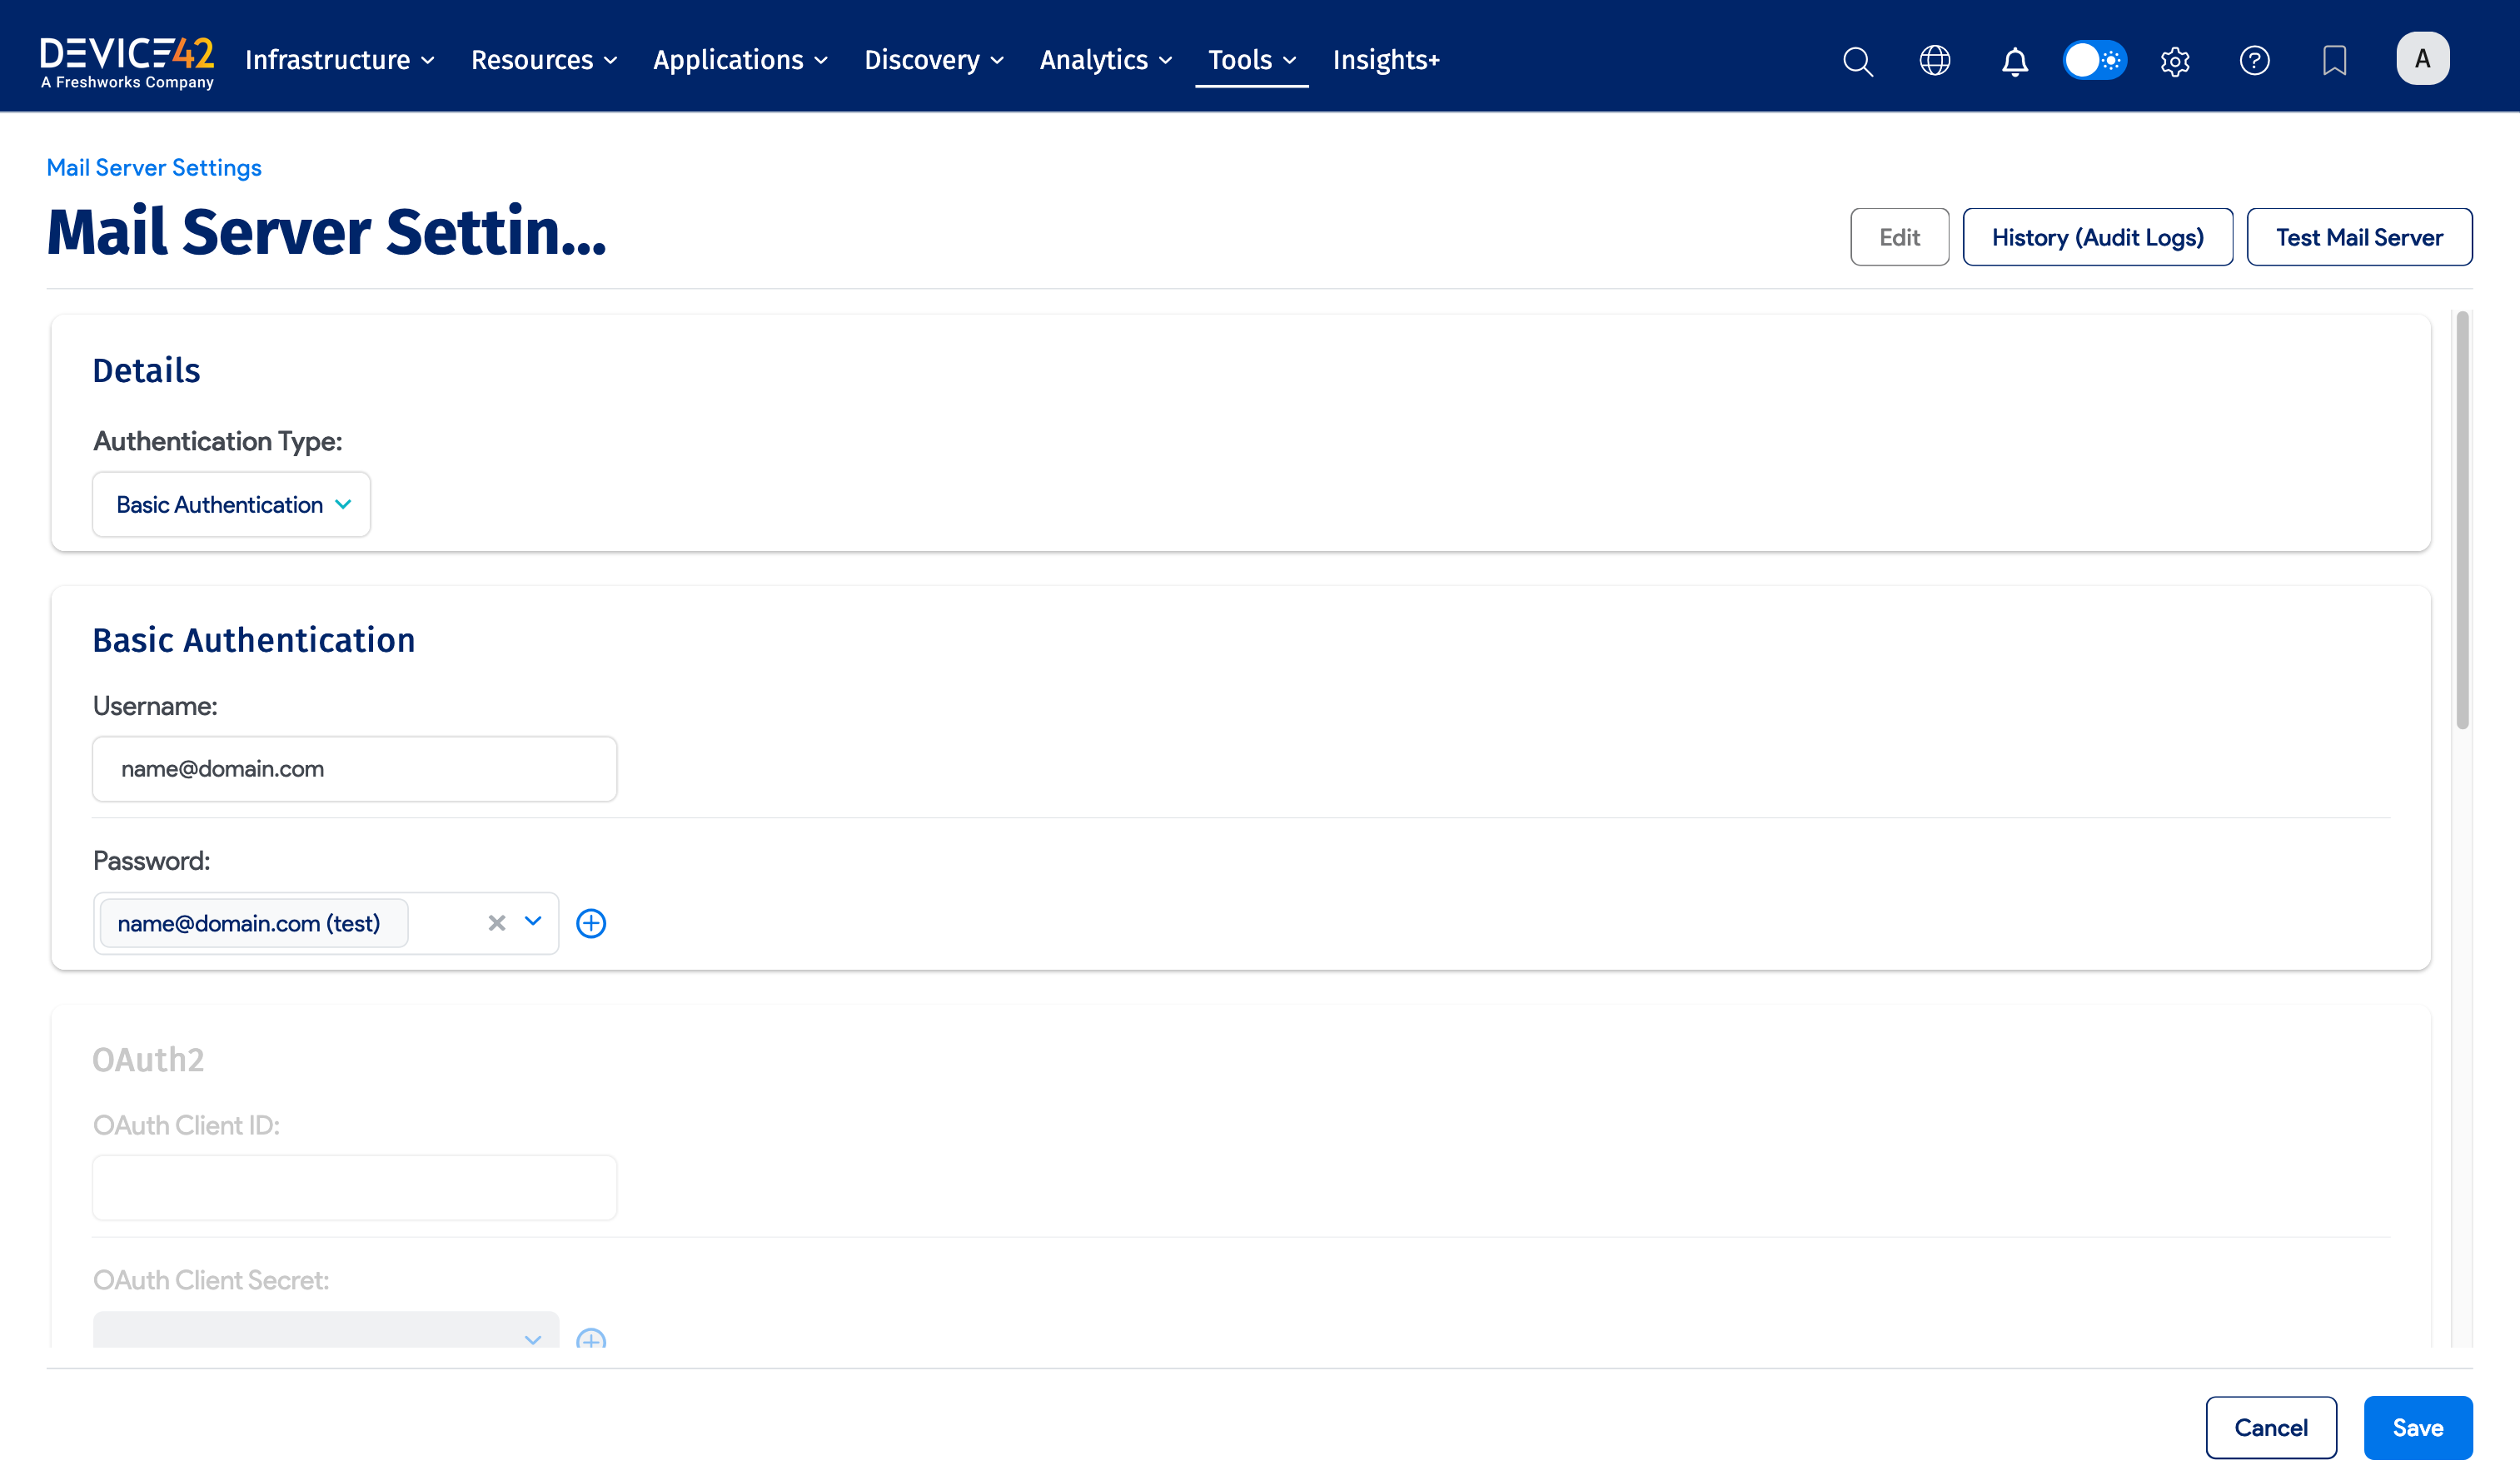Open the Resources menu
This screenshot has height=1480, width=2520.
(x=544, y=60)
